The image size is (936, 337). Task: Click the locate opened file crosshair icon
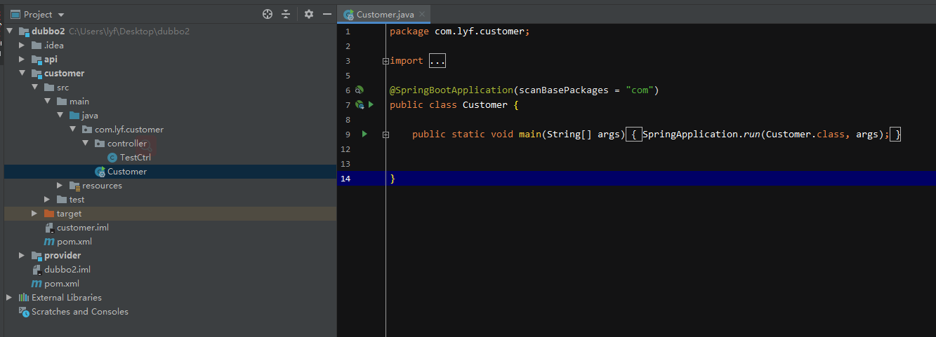(267, 14)
